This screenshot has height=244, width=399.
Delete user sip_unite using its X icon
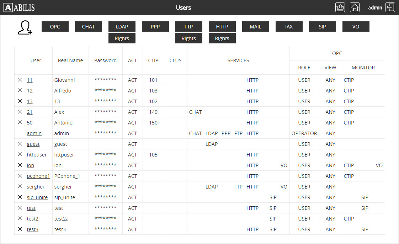tap(20, 197)
